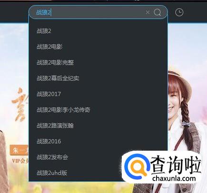This screenshot has width=207, height=193.
Task: Open the VIP会员 text link
Action: pos(20,161)
